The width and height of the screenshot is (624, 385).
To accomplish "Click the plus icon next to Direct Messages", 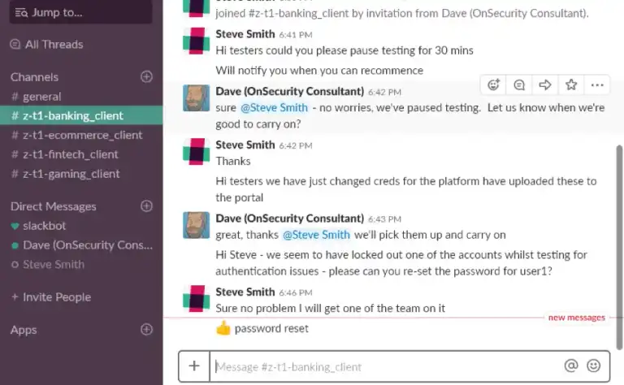I will (146, 206).
